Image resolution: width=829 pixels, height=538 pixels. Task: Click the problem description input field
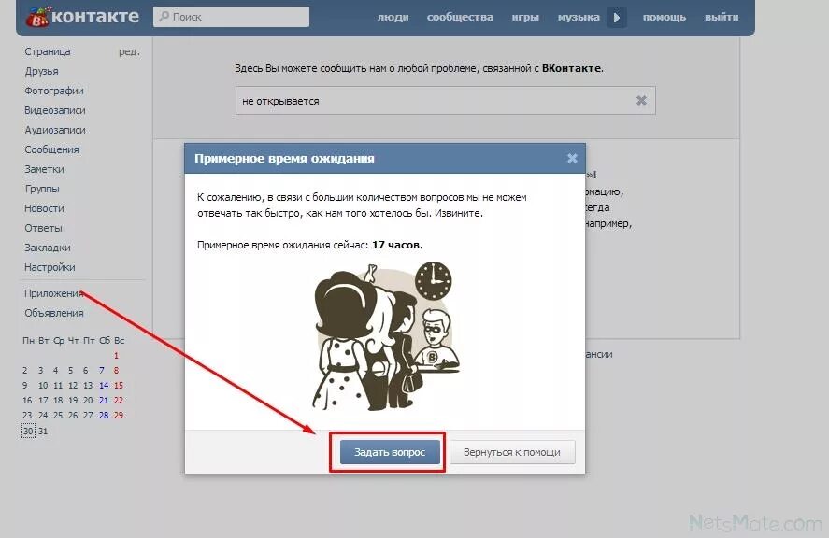[445, 101]
